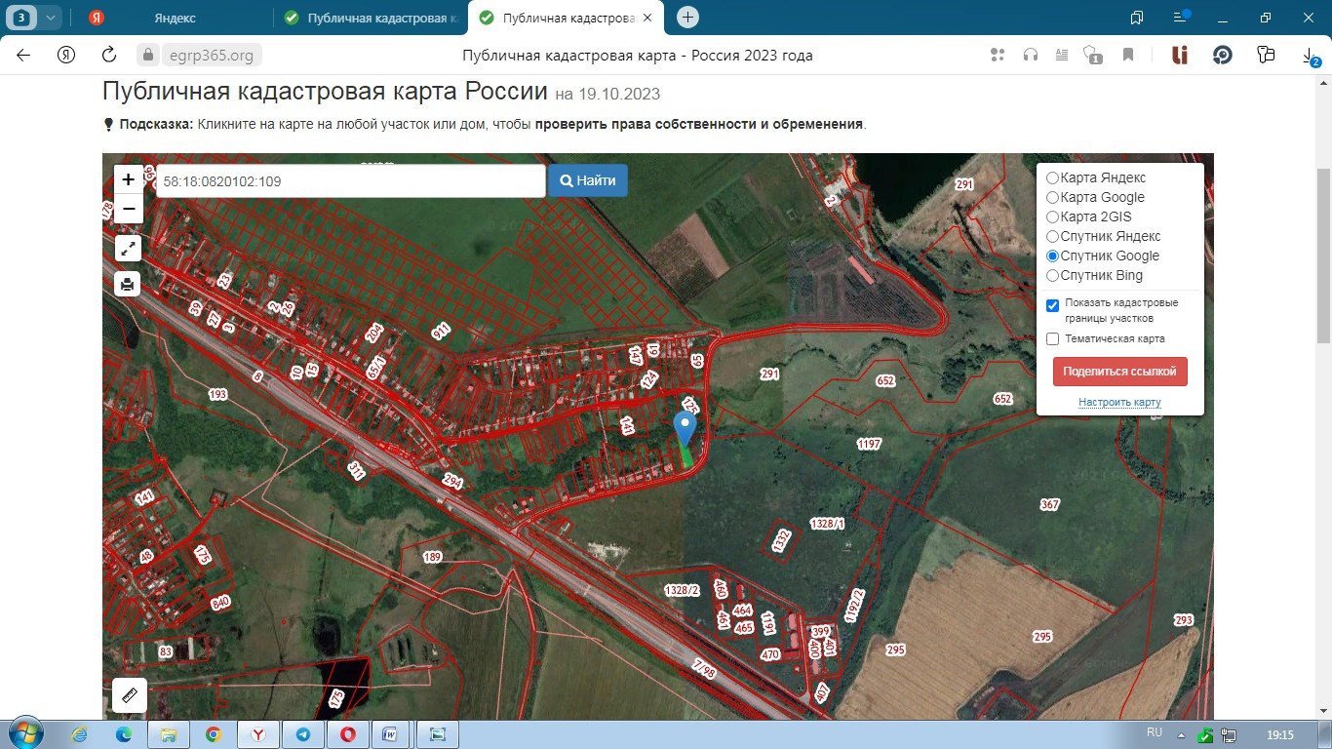Image resolution: width=1332 pixels, height=749 pixels.
Task: Click parcel label 1328/1 on map
Action: (x=827, y=524)
